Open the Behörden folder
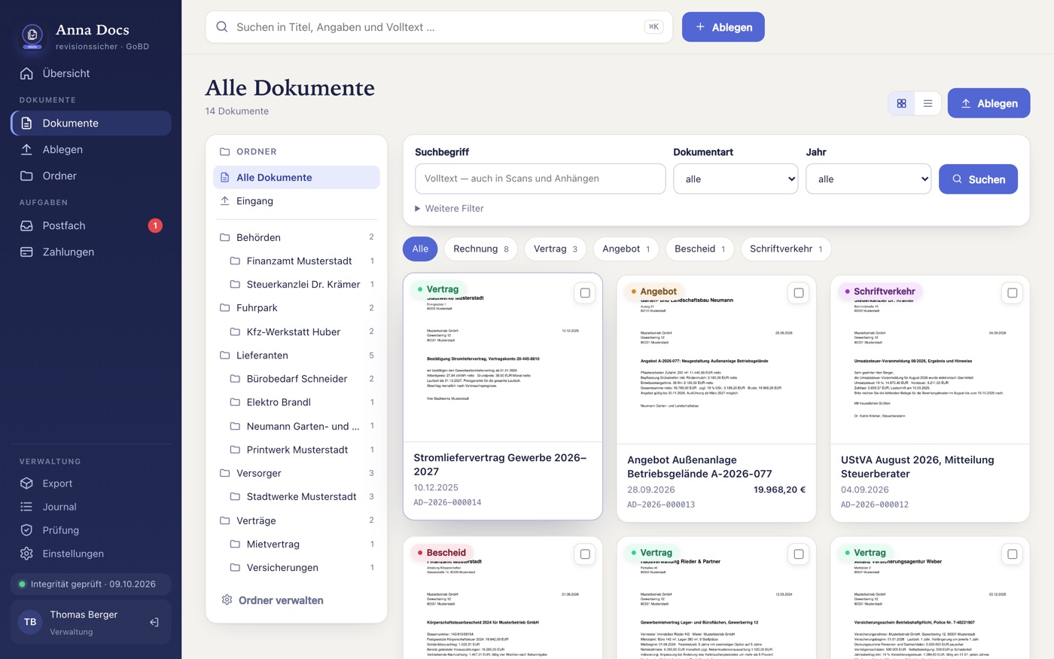This screenshot has width=1054, height=659. 297,237
